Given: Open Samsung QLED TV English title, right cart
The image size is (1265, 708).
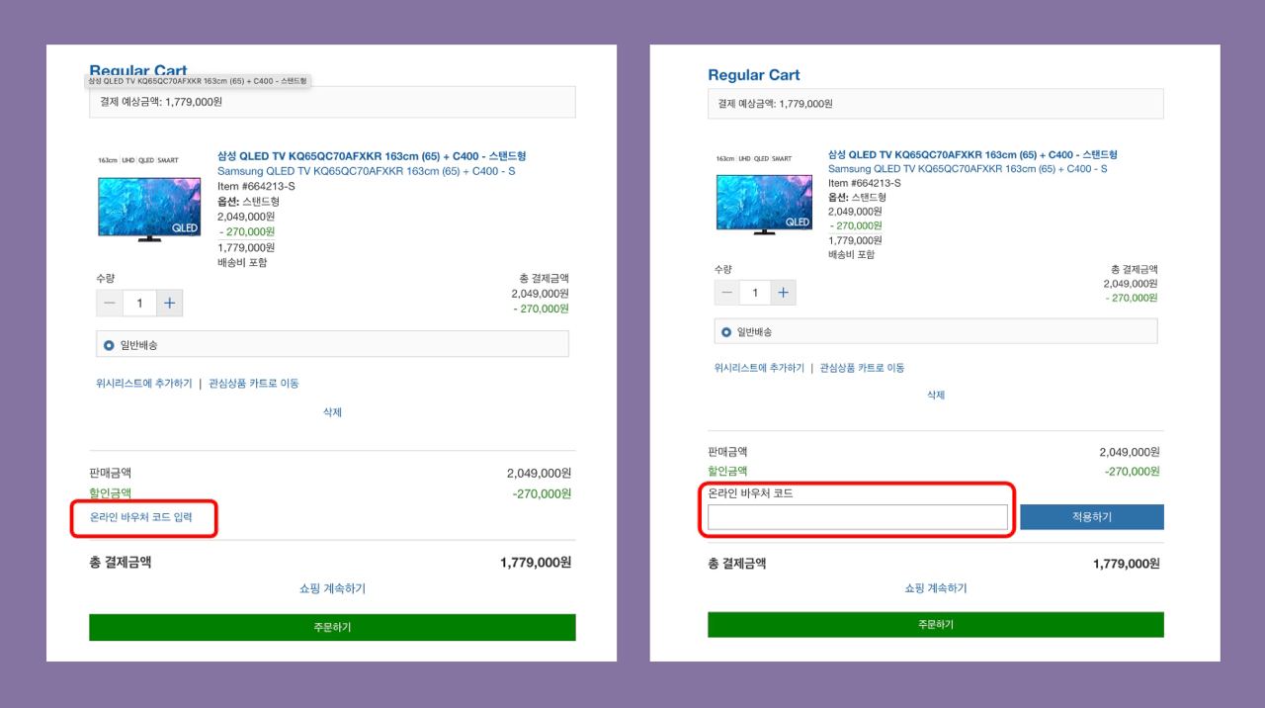Looking at the screenshot, I should click(968, 169).
